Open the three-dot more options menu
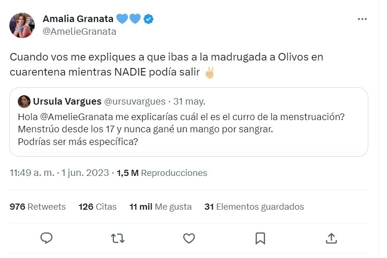 pos(362,19)
